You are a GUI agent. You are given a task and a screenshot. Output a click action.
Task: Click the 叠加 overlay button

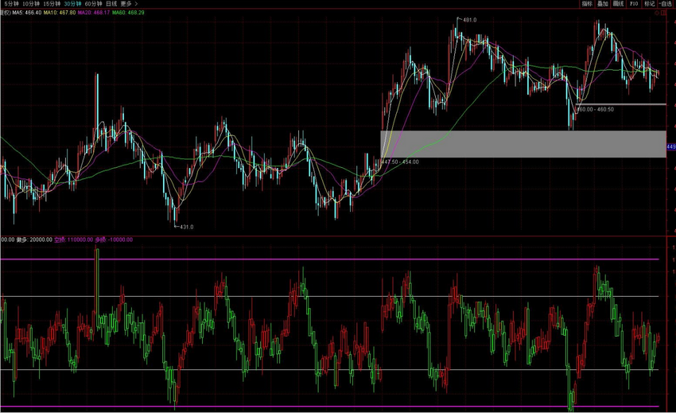point(603,4)
